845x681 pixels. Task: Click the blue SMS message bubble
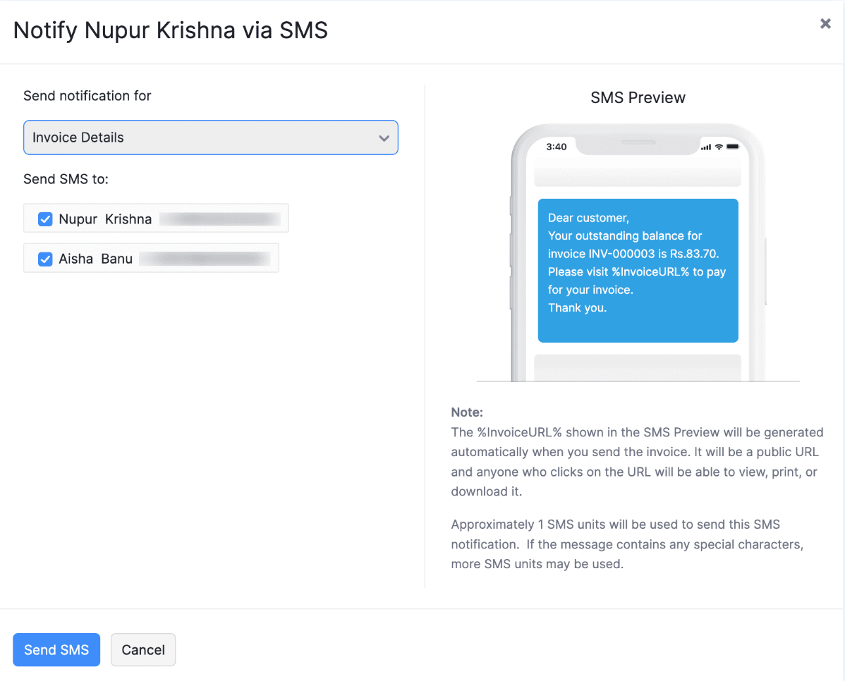pyautogui.click(x=638, y=271)
